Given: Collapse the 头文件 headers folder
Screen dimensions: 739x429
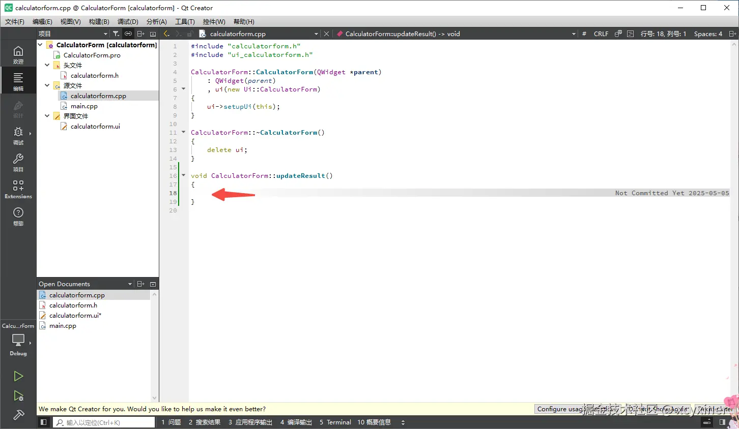Looking at the screenshot, I should tap(47, 65).
